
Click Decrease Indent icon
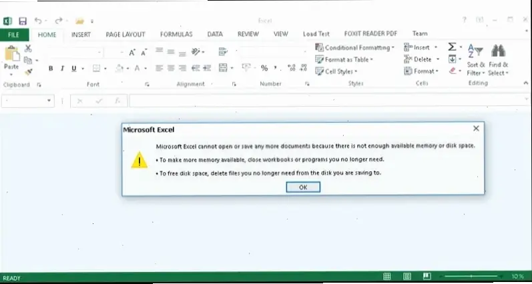pos(196,68)
